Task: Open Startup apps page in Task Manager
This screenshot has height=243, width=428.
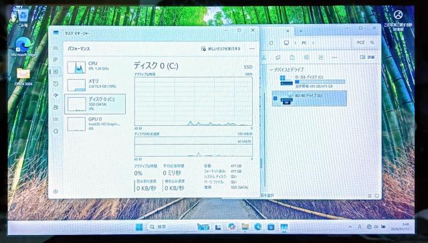Action: pos(56,96)
